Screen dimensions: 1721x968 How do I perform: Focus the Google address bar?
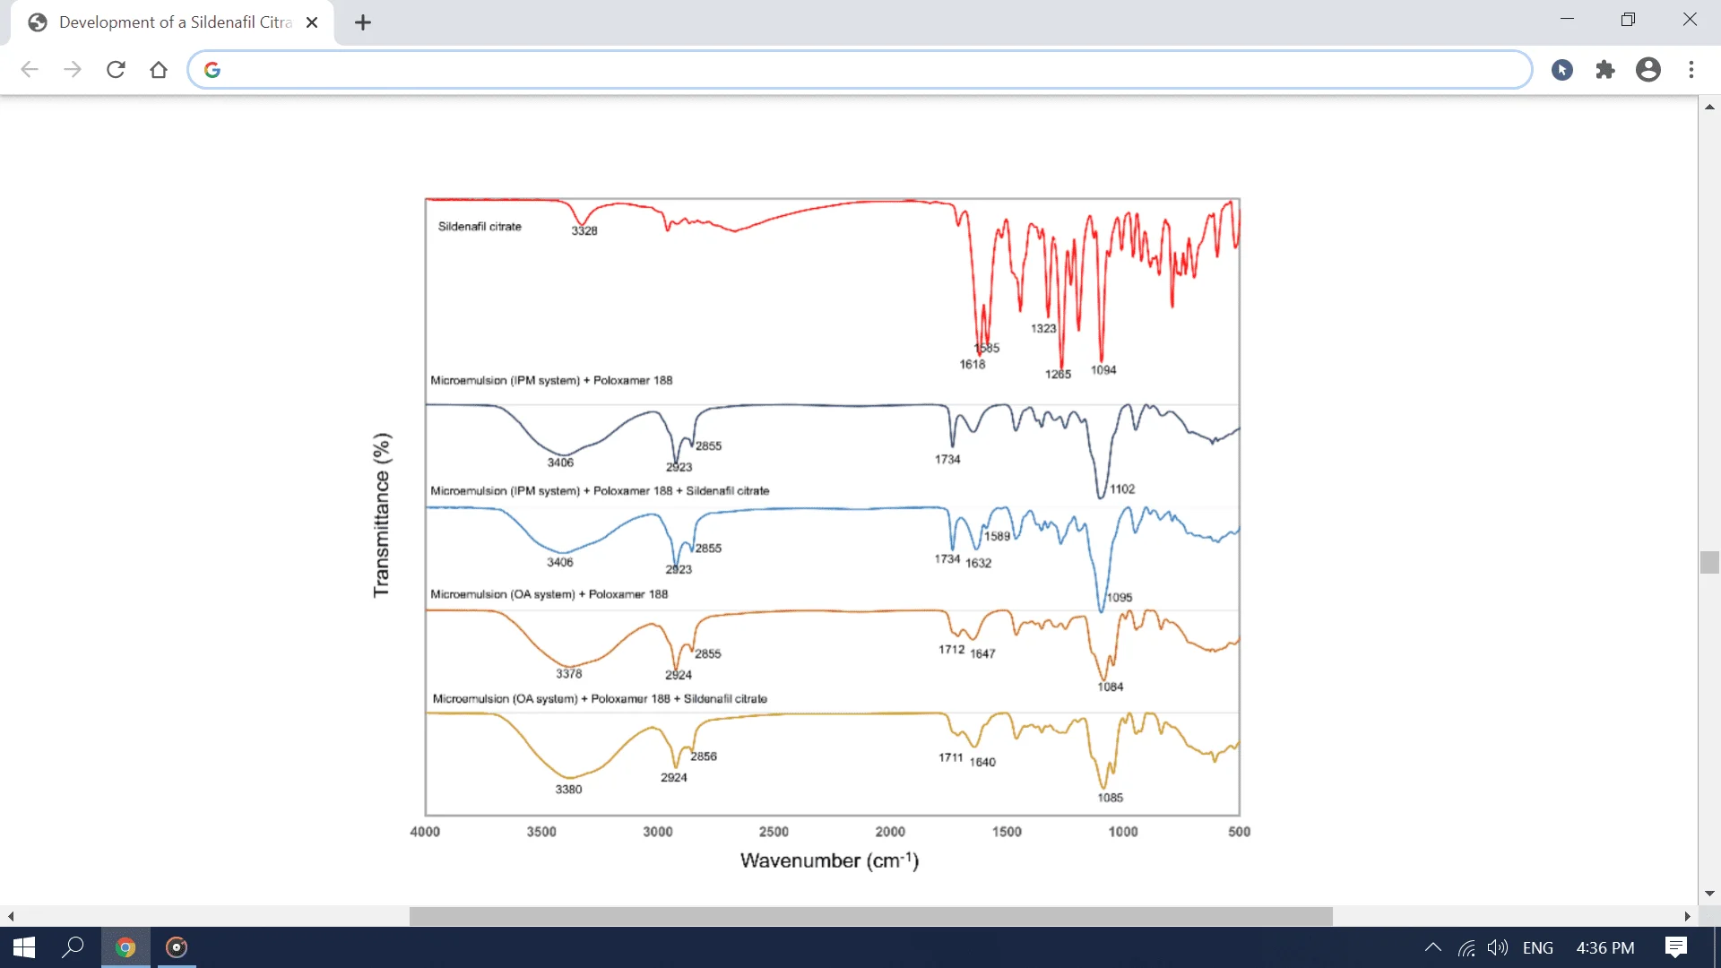[x=860, y=70]
